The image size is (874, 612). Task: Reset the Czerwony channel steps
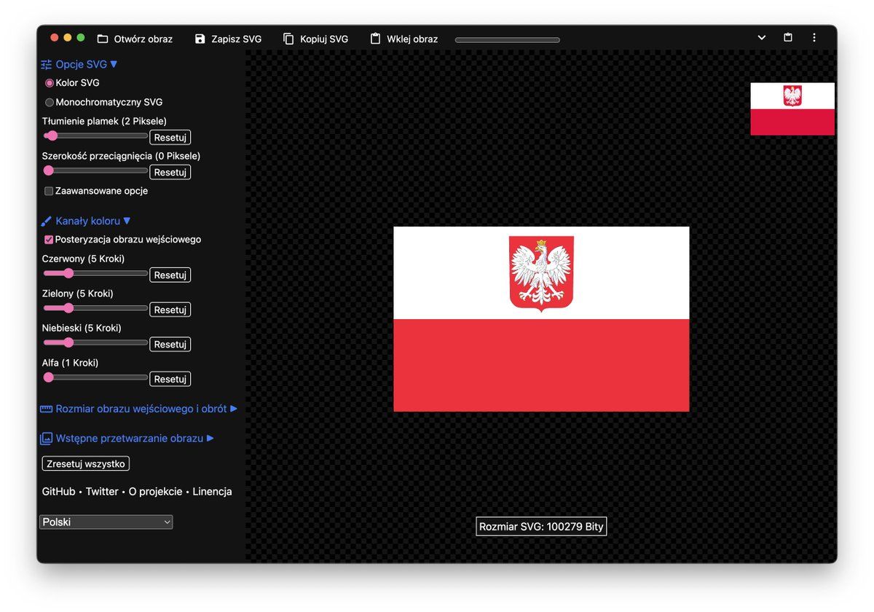pyautogui.click(x=170, y=275)
